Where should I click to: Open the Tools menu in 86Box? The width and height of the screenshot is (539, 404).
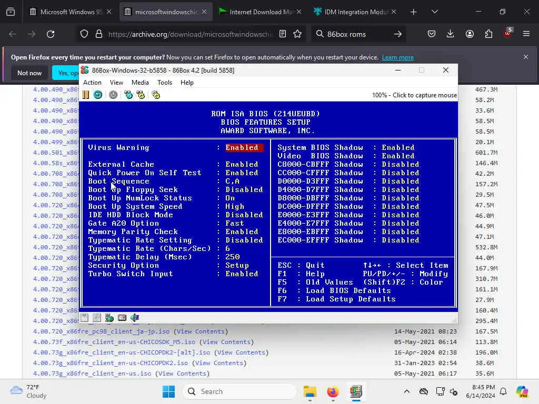tap(165, 83)
